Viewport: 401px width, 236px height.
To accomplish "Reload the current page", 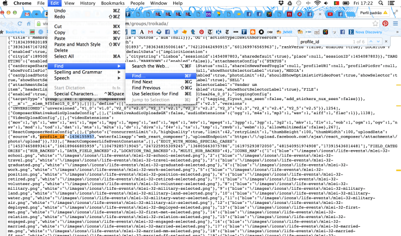I will click(x=20, y=23).
